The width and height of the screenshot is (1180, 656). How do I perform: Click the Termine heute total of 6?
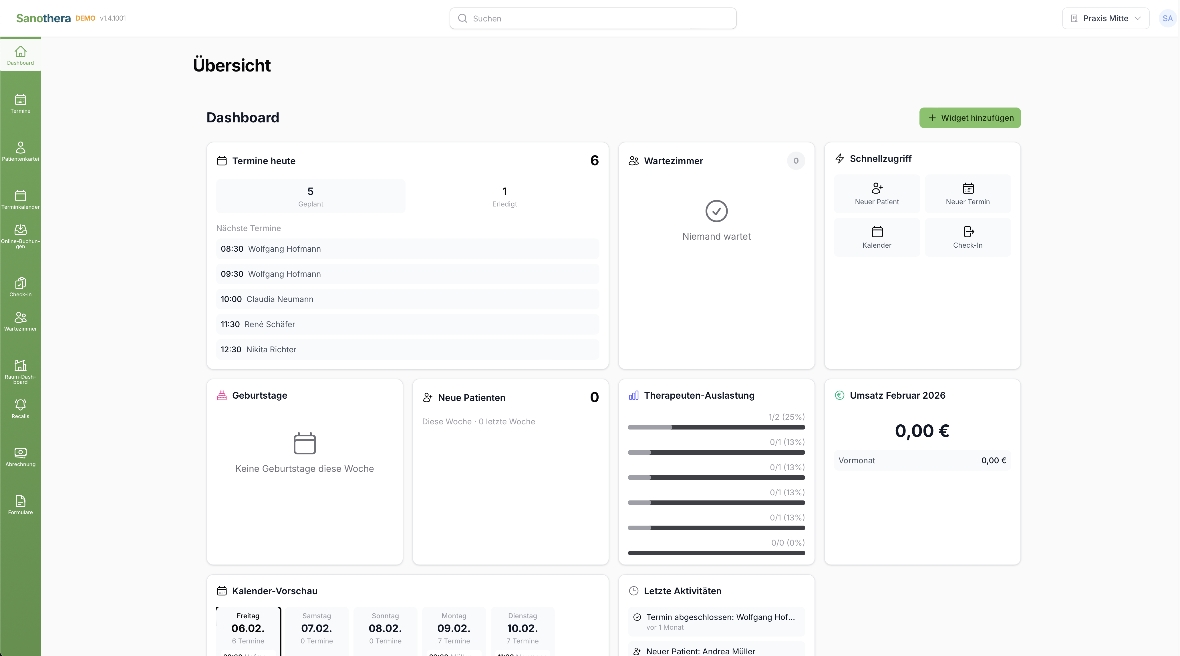pyautogui.click(x=595, y=160)
